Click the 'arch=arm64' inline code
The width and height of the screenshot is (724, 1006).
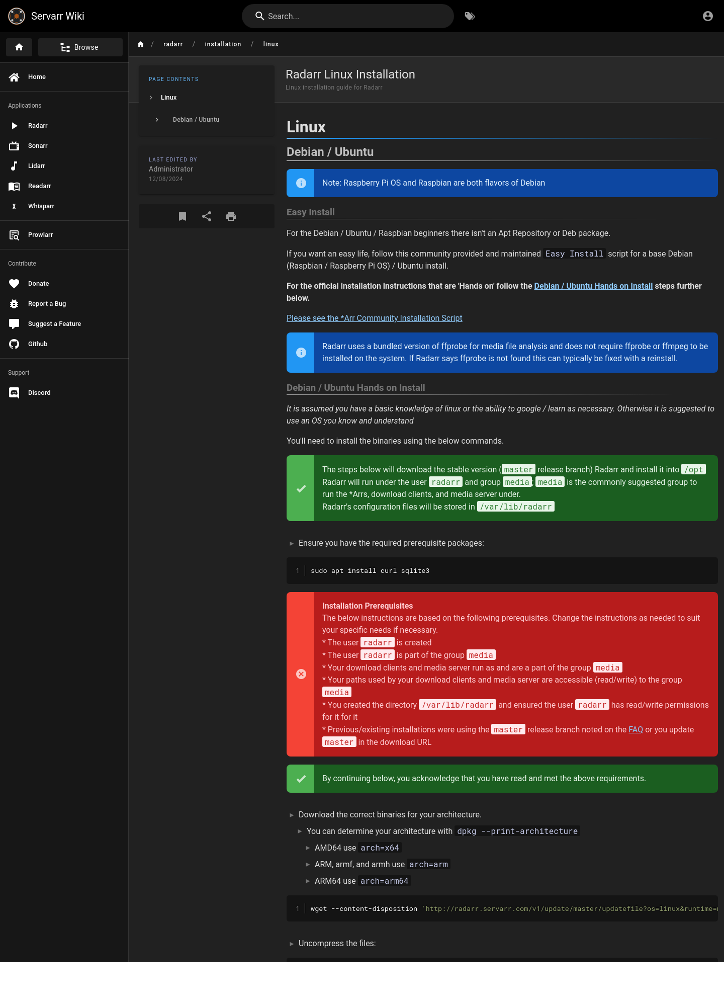tap(384, 881)
